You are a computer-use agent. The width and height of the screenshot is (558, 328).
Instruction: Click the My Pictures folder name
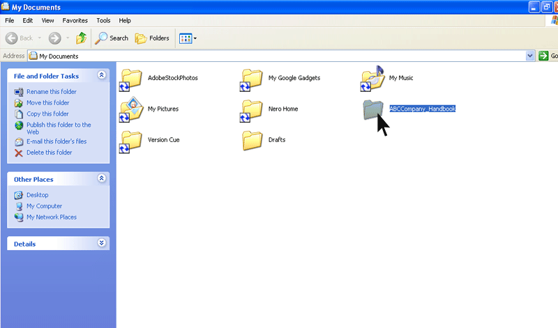163,109
